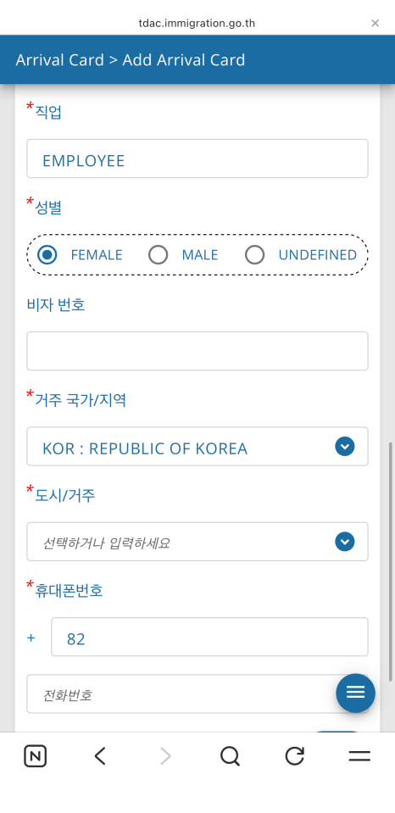Image resolution: width=395 pixels, height=813 pixels.
Task: Tap the tdac.immigration.go.th address bar
Action: point(197,24)
